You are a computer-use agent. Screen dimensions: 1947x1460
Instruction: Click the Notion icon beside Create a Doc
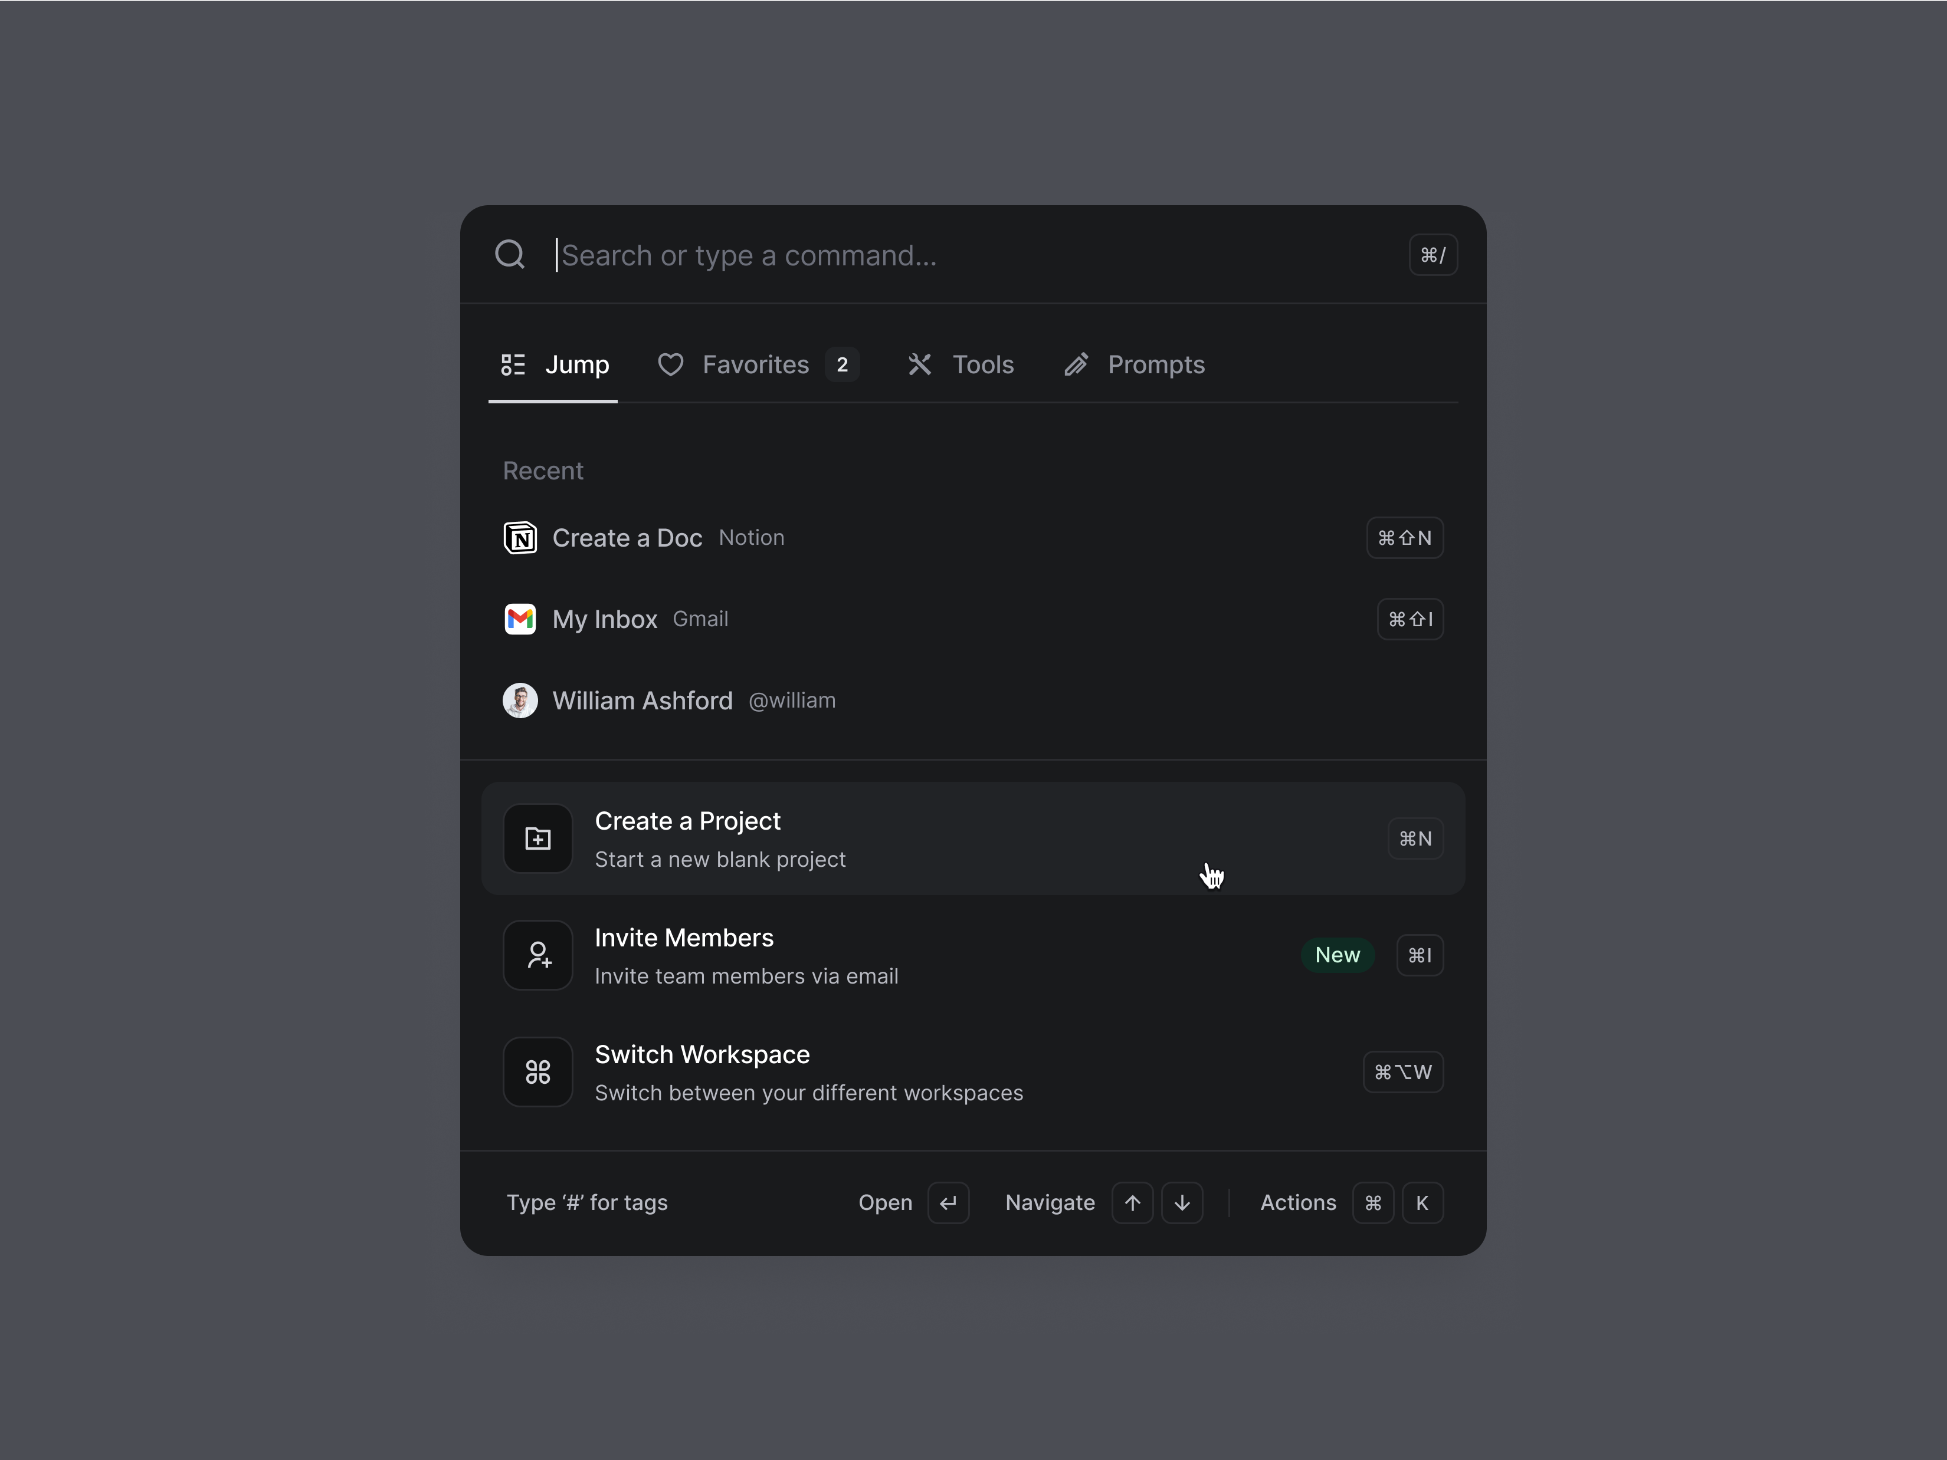tap(520, 537)
